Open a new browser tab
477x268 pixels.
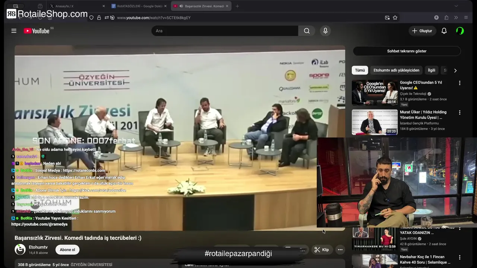(x=237, y=6)
